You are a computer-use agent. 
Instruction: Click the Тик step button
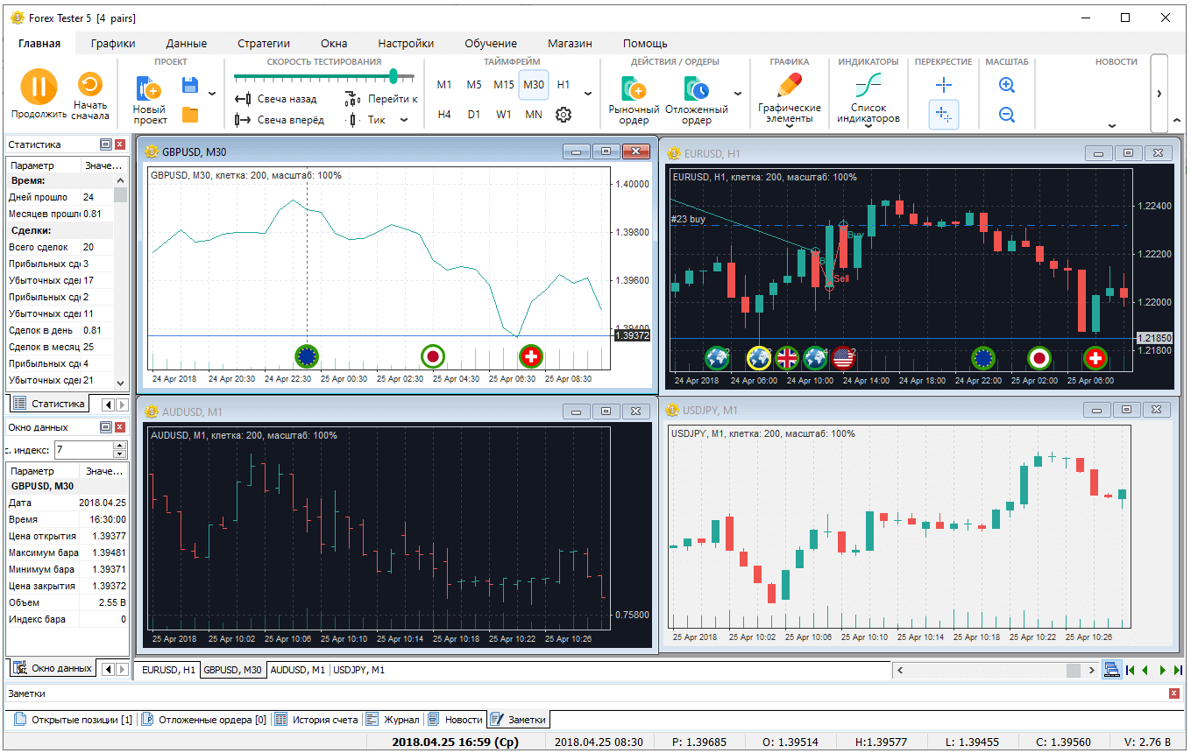click(368, 120)
